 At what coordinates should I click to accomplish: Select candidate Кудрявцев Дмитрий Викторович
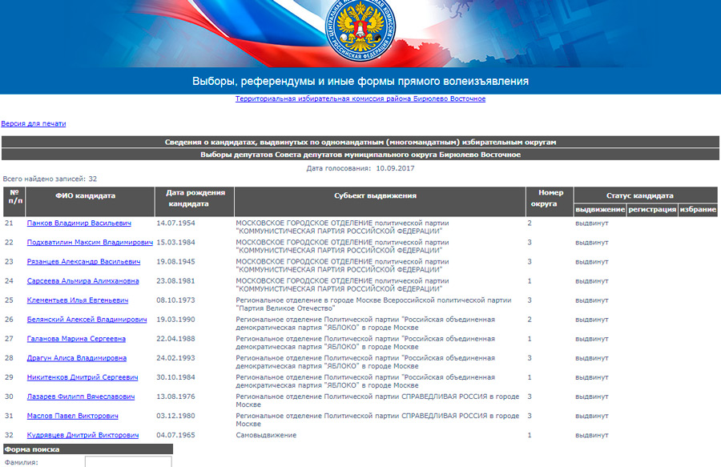pos(83,435)
